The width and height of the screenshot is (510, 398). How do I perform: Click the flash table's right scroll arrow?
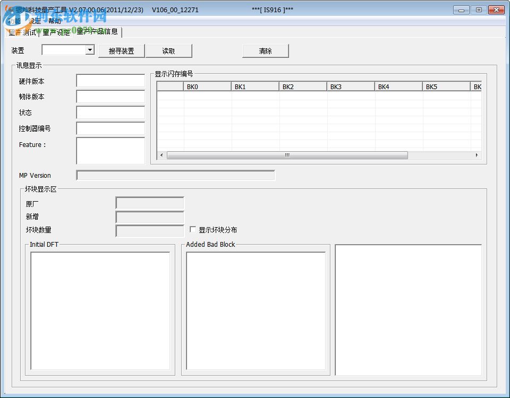click(x=477, y=155)
